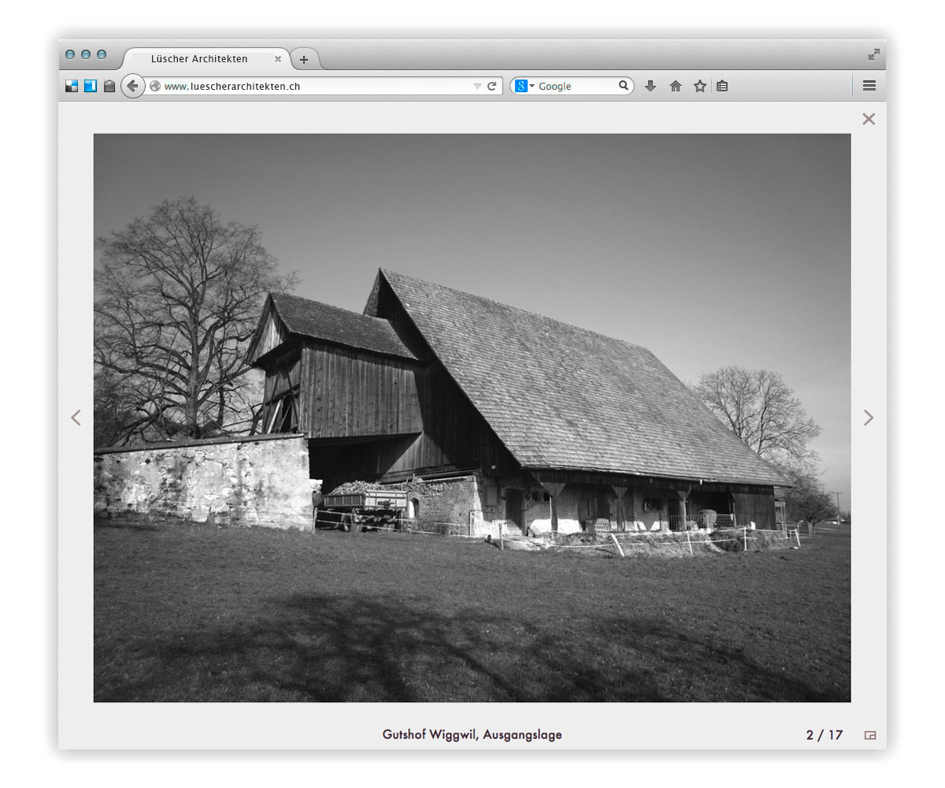This screenshot has width=945, height=788.
Task: Click the address bar showing www.luescherarchitekten.ch
Action: click(324, 86)
